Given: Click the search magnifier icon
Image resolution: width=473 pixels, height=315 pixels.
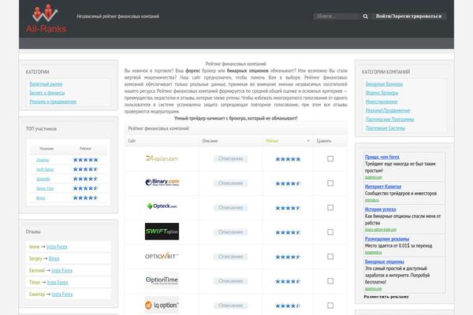Looking at the screenshot, I should coord(365,17).
